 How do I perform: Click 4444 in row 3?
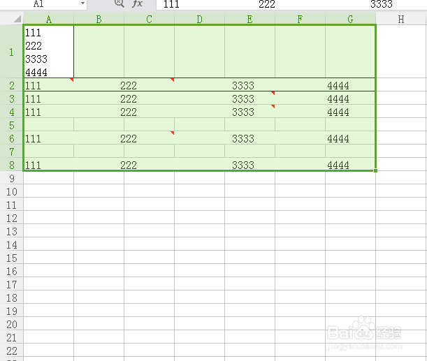[x=338, y=98]
